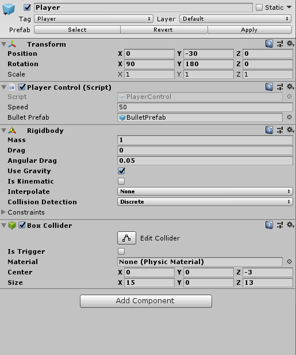Open the Layer dropdown set to Default
The image size is (296, 355).
click(x=236, y=19)
